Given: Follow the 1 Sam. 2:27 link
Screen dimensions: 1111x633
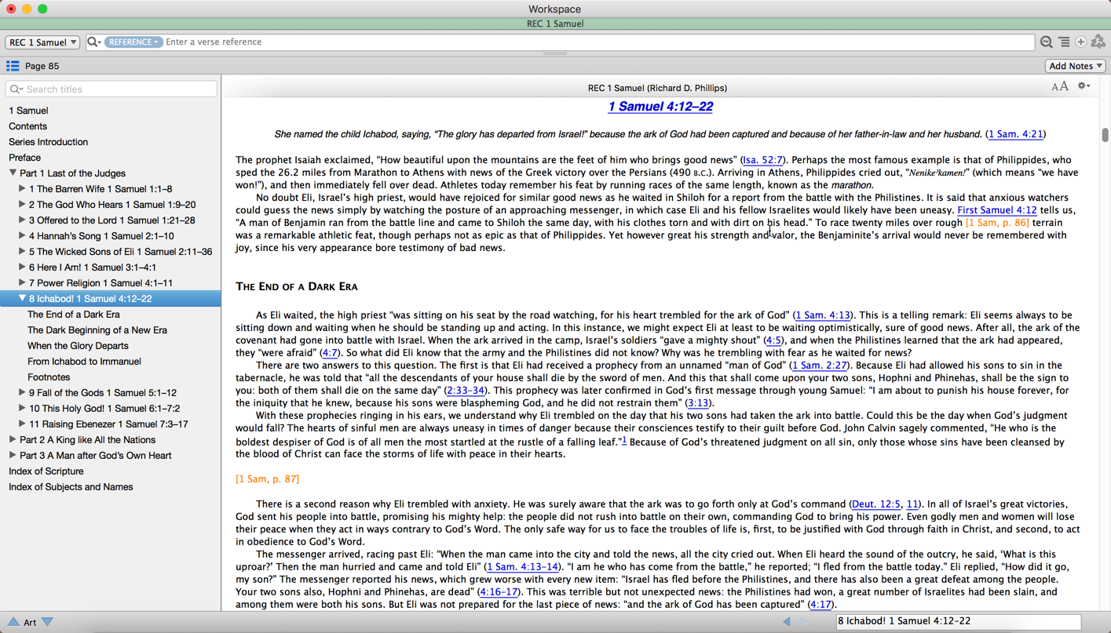Looking at the screenshot, I should [x=820, y=366].
